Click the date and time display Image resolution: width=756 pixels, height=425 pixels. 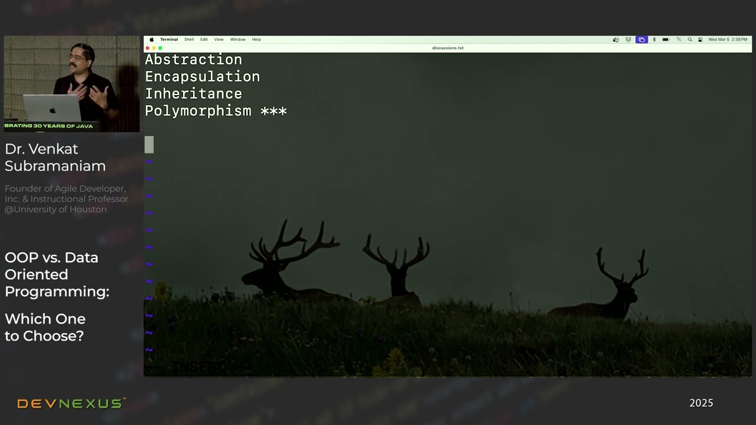point(728,40)
